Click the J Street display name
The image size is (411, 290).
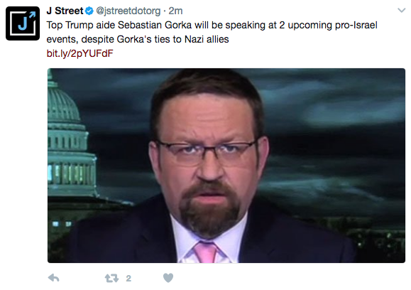[65, 11]
